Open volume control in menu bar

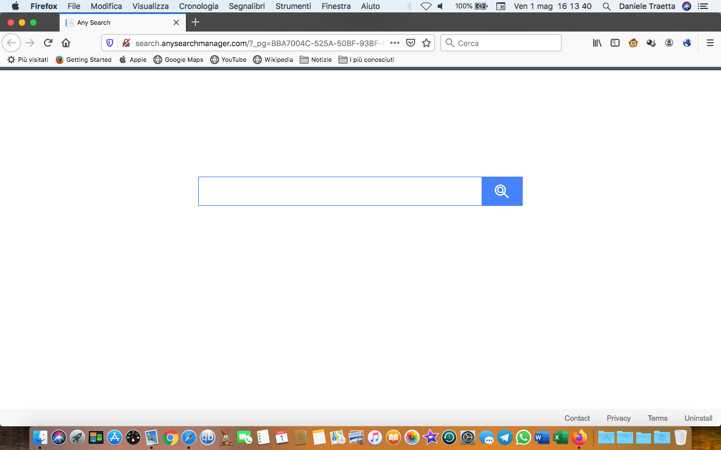440,6
